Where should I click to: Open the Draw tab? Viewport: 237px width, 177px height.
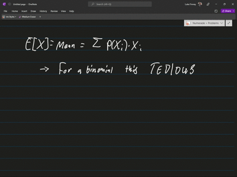[33, 11]
